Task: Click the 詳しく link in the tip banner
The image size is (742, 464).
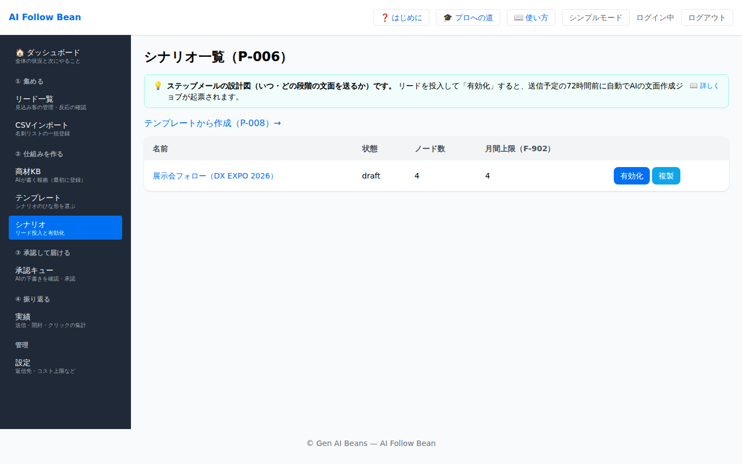Action: click(704, 86)
